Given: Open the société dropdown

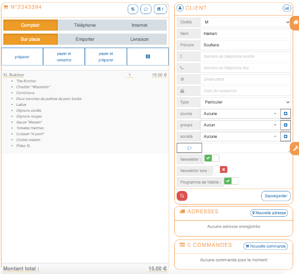Looking at the screenshot, I should coord(240,137).
